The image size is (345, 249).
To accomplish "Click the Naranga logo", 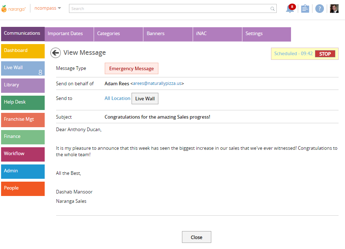I will pyautogui.click(x=14, y=9).
